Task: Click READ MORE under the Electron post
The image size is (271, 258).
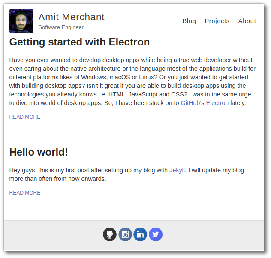Action: pyautogui.click(x=25, y=117)
